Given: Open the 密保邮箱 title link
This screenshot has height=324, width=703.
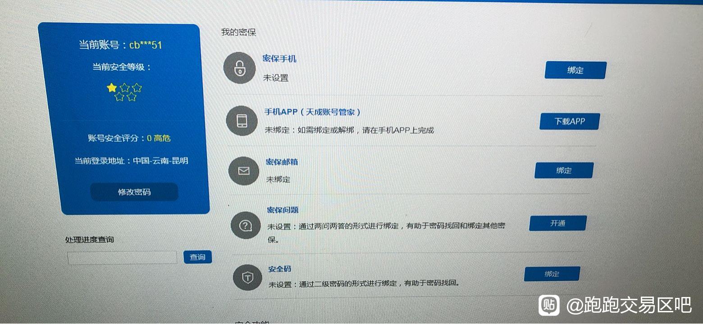Looking at the screenshot, I should (282, 162).
